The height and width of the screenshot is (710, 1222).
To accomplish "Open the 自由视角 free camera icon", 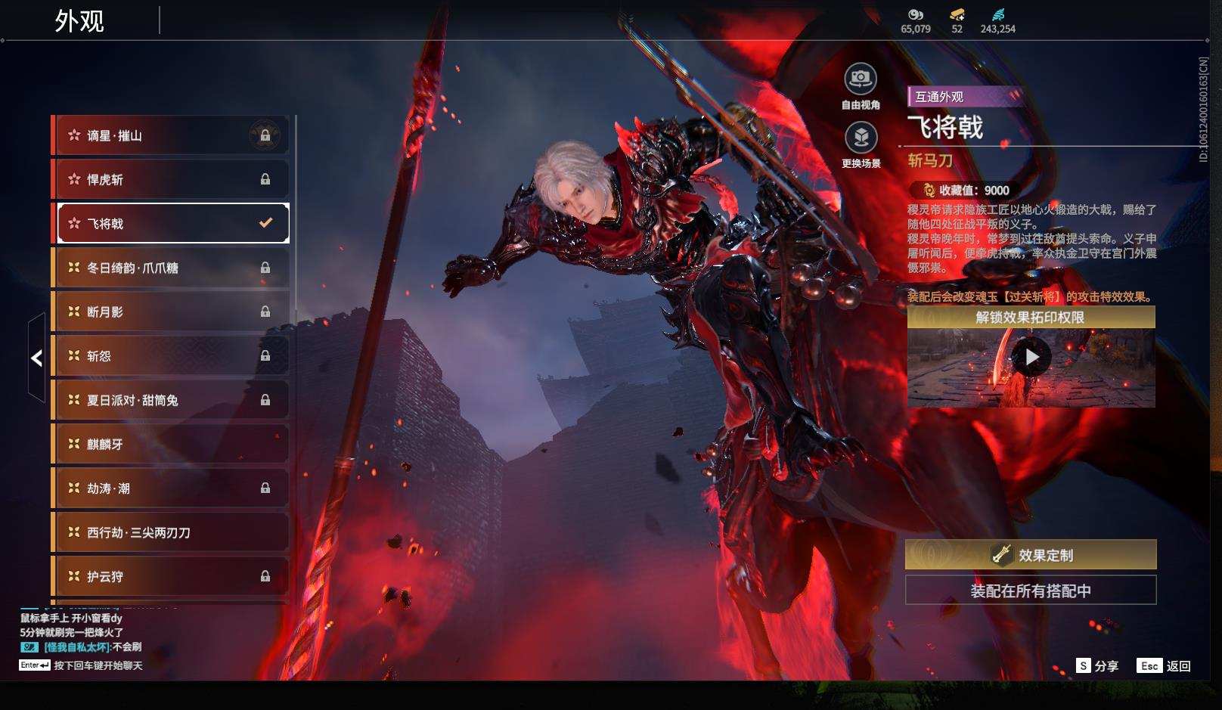I will [x=861, y=78].
